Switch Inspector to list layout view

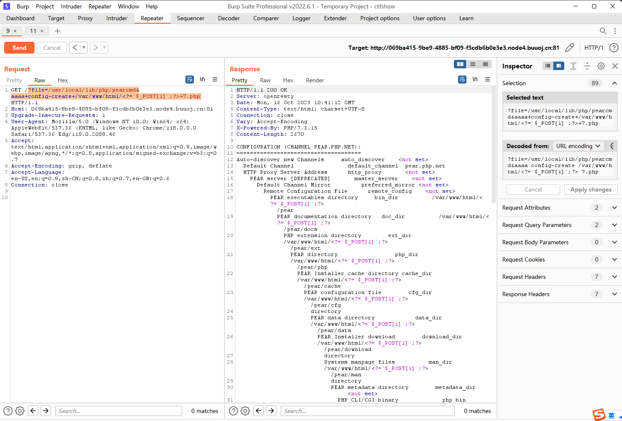547,66
